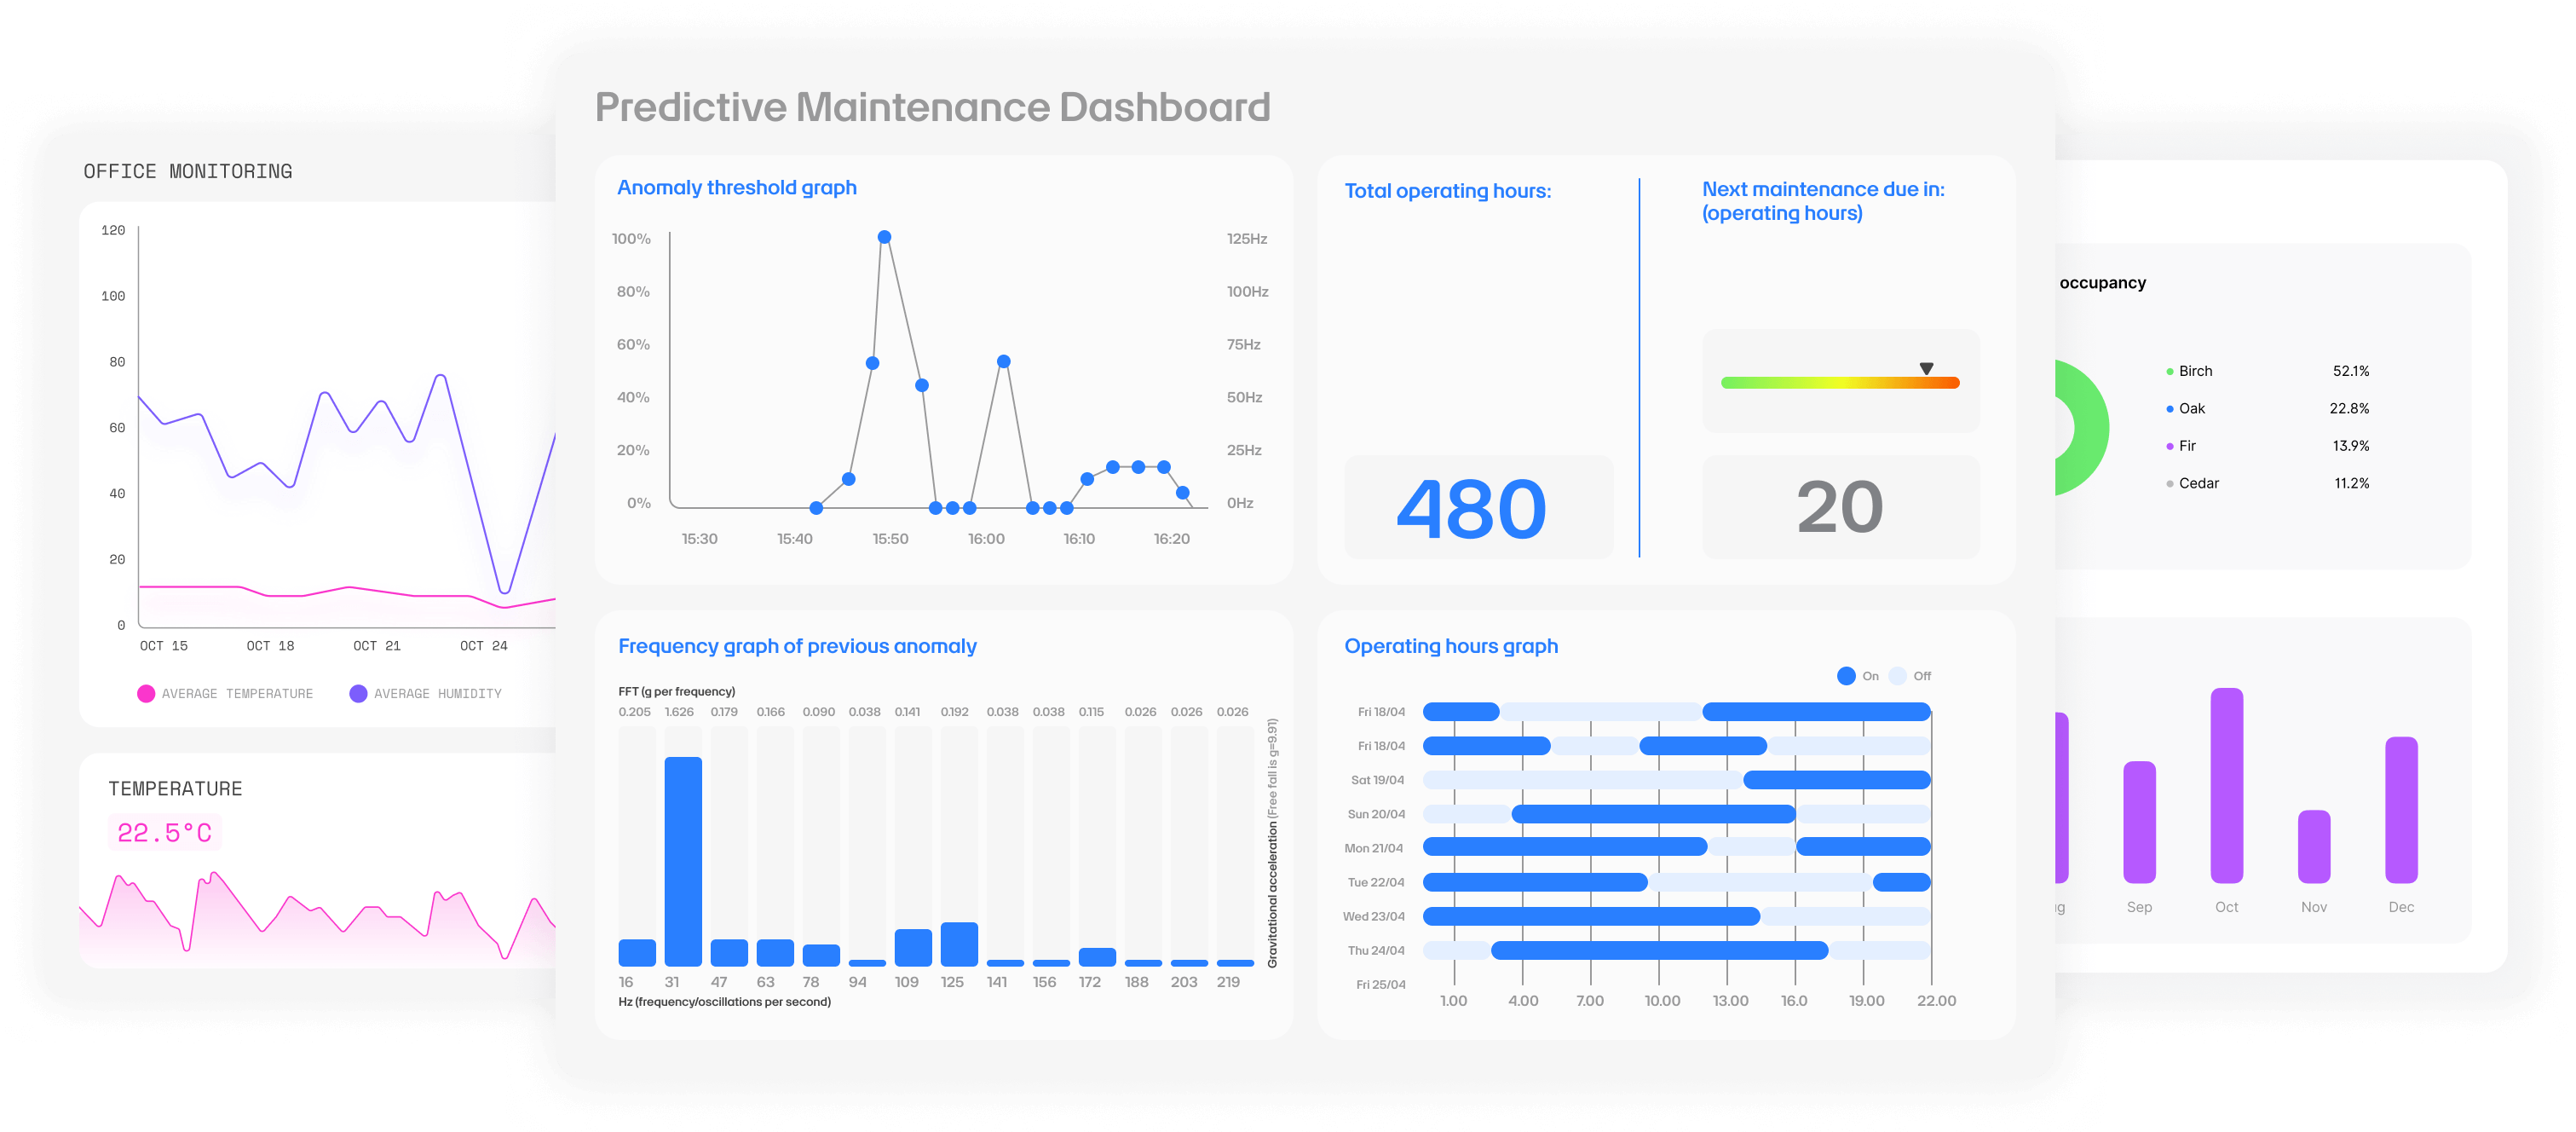Select the 125 Hz frequency bar

(959, 943)
